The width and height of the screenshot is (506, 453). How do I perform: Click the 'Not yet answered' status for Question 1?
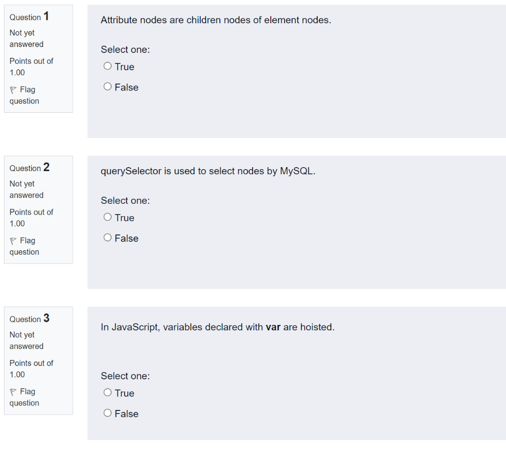[26, 38]
